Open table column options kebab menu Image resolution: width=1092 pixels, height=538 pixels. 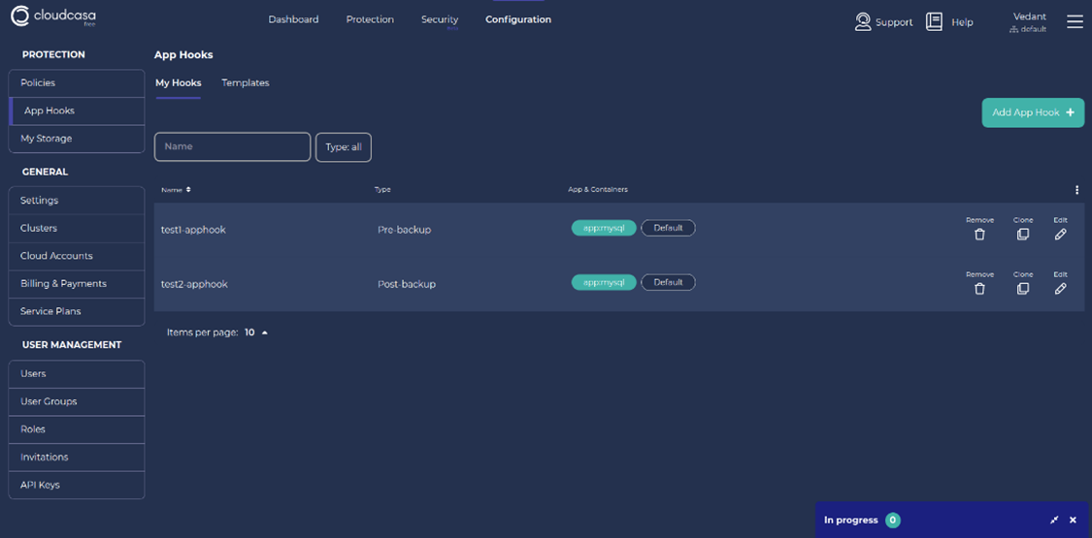(1076, 190)
